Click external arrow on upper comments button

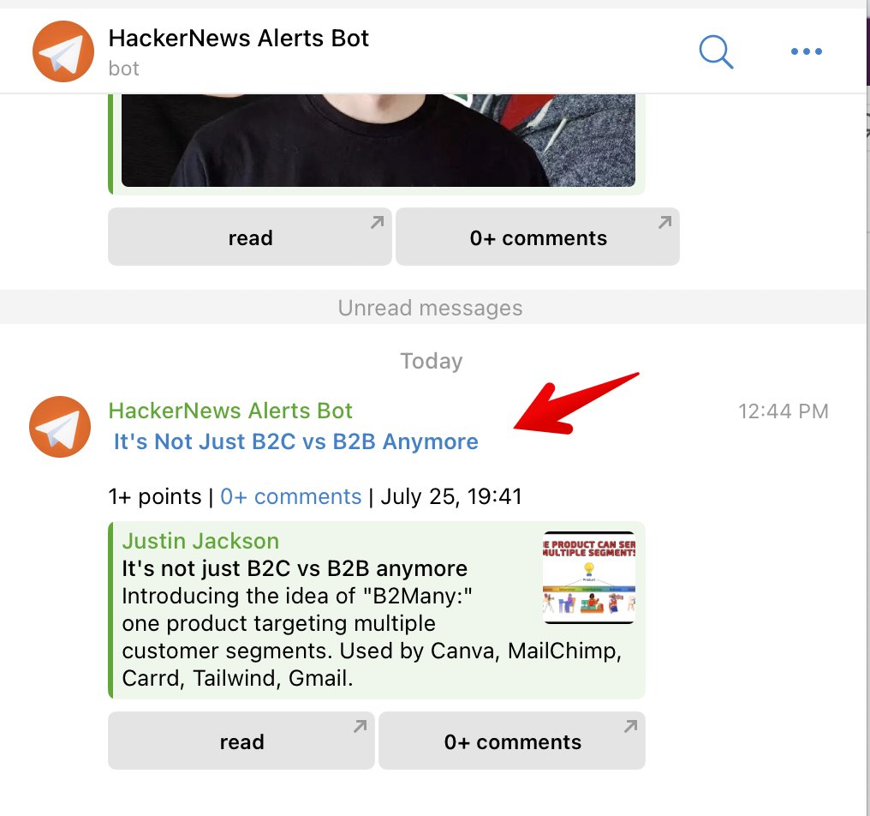[664, 223]
